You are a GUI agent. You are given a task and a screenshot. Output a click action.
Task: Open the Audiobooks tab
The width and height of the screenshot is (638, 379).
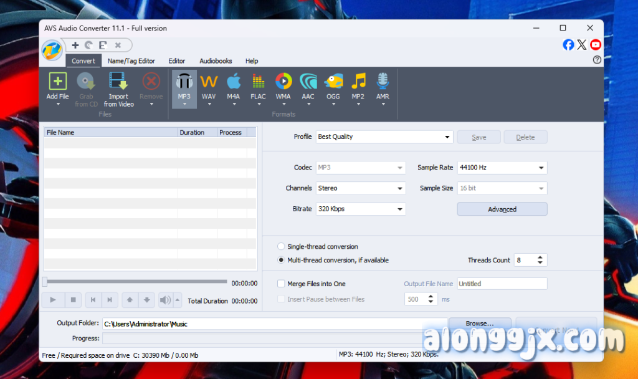tap(216, 61)
